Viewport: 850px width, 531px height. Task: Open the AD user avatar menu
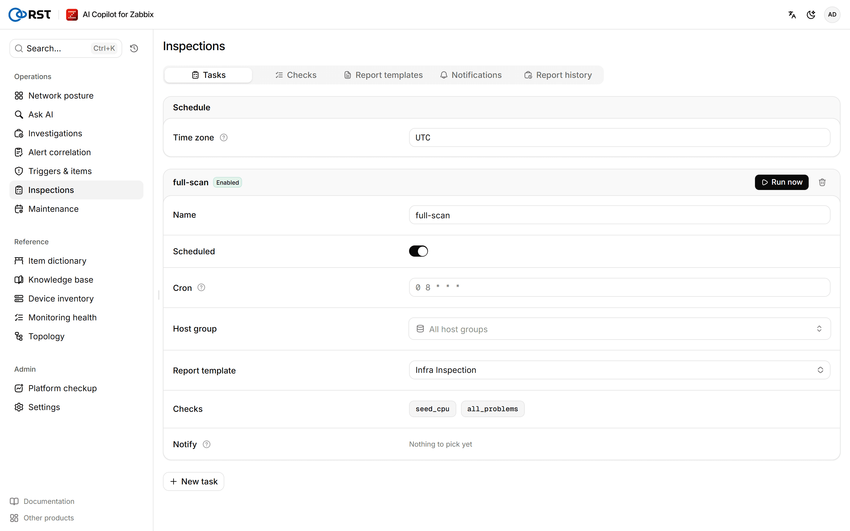point(832,14)
